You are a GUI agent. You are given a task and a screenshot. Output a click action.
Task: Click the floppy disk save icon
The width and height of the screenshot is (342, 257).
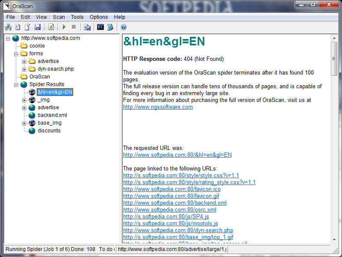pyautogui.click(x=38, y=27)
